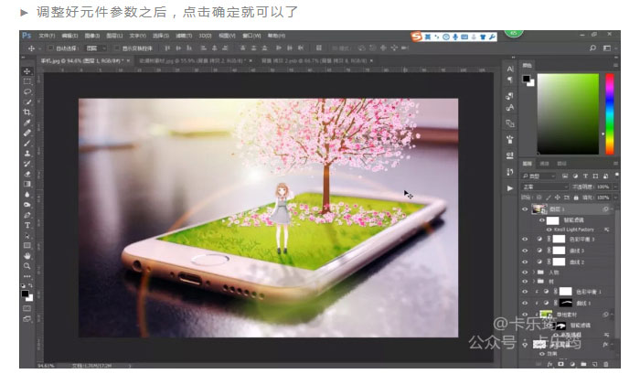Viewport: 640px width, 374px height.
Task: Select the Rectangle shape tool
Action: coord(27,245)
